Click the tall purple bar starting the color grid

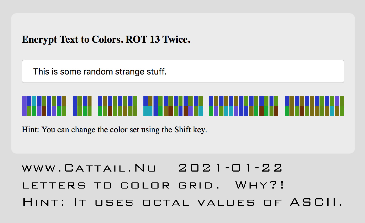click(x=24, y=106)
